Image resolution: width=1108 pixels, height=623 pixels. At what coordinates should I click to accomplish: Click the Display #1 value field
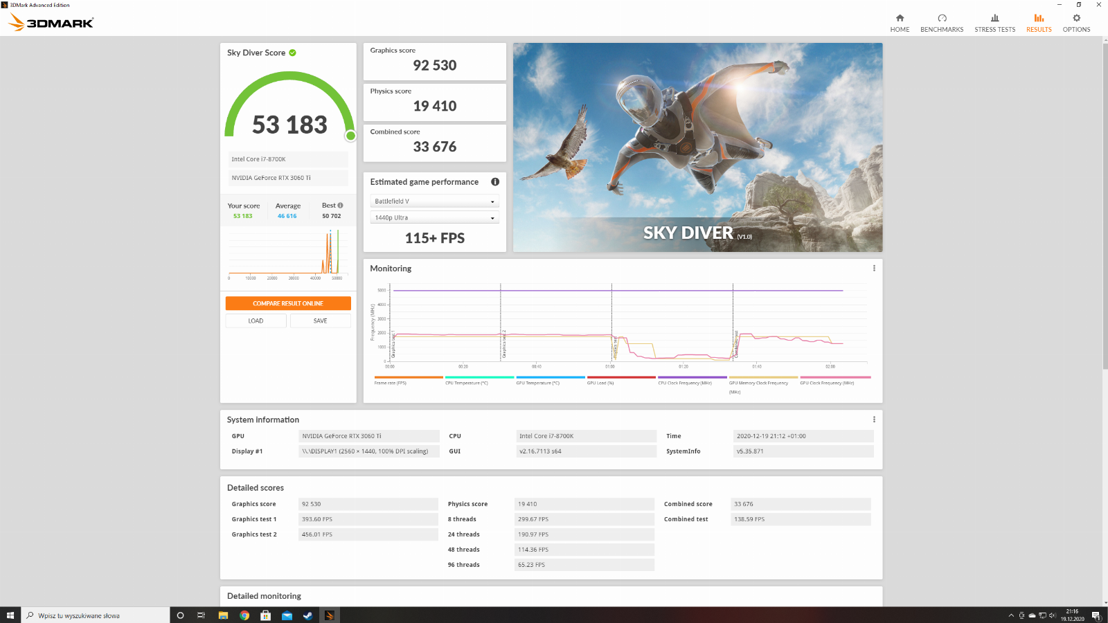click(x=369, y=451)
